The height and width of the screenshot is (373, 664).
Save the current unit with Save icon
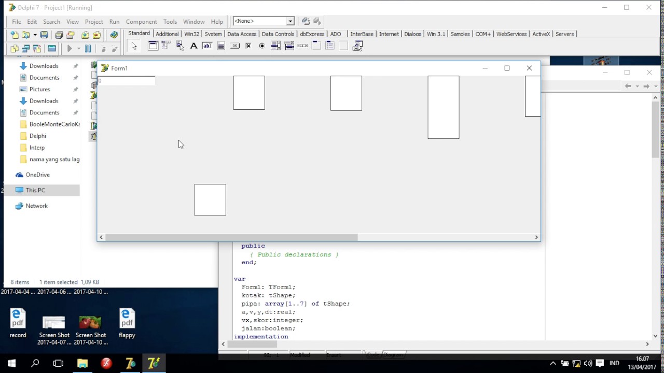click(x=44, y=35)
